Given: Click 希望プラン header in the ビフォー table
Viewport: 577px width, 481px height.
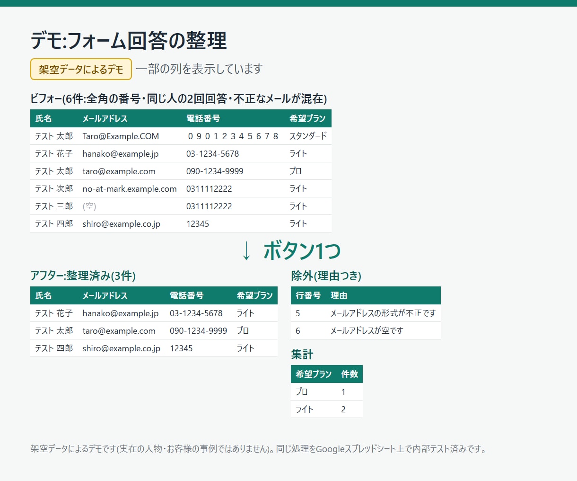Looking at the screenshot, I should pyautogui.click(x=307, y=118).
